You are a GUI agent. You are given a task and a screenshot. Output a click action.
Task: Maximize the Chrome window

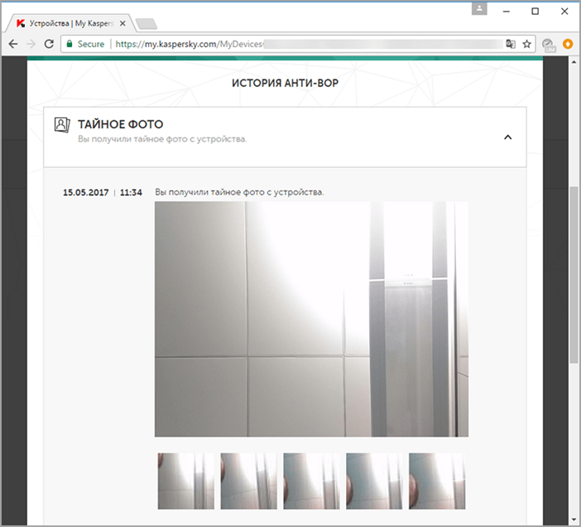[x=535, y=12]
